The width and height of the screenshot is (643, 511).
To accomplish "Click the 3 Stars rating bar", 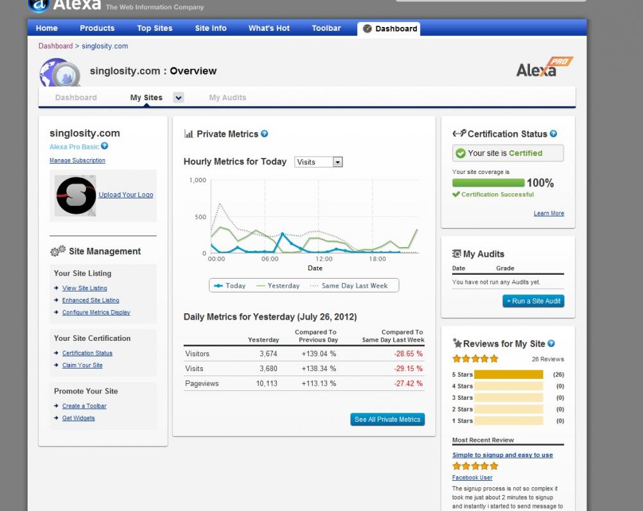I will click(509, 397).
